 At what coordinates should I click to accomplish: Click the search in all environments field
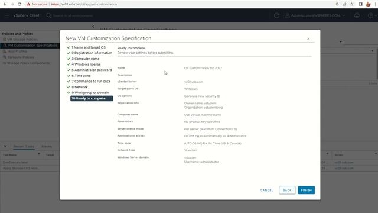coord(73,16)
